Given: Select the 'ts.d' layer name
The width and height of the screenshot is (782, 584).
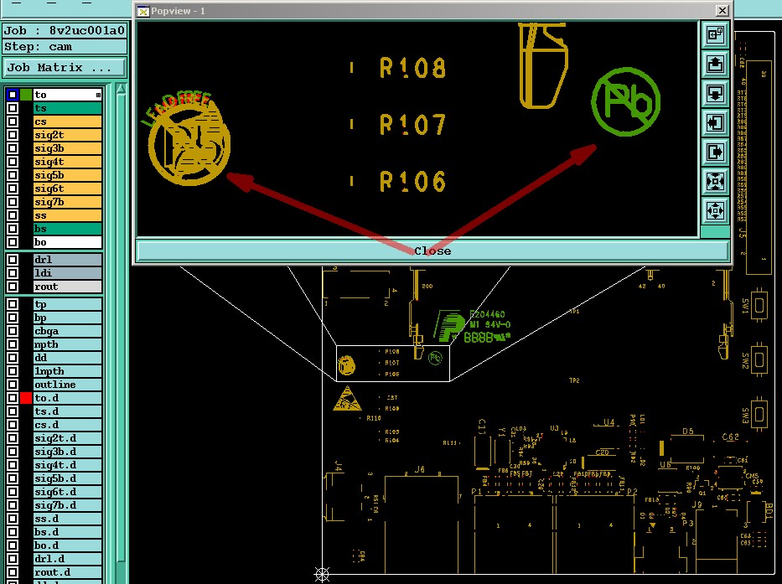Looking at the screenshot, I should coord(67,412).
